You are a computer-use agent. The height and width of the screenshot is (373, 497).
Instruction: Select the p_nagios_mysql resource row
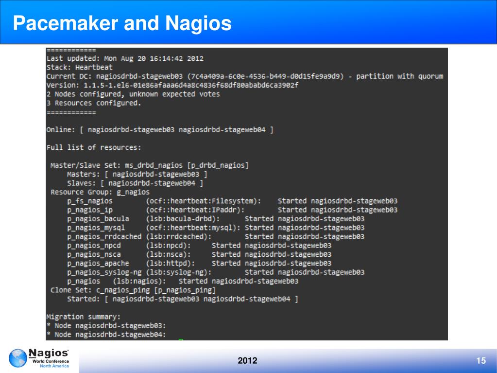(x=216, y=228)
